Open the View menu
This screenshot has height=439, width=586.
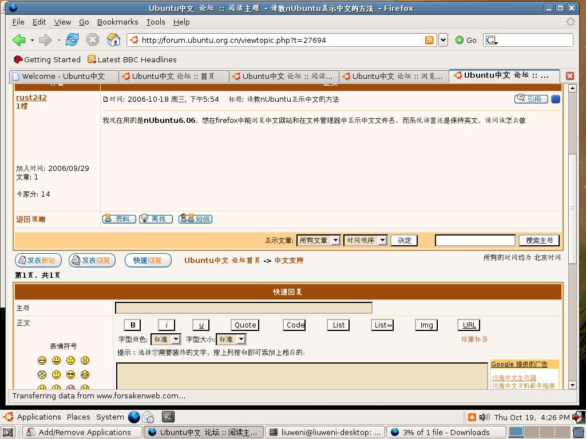coord(62,22)
